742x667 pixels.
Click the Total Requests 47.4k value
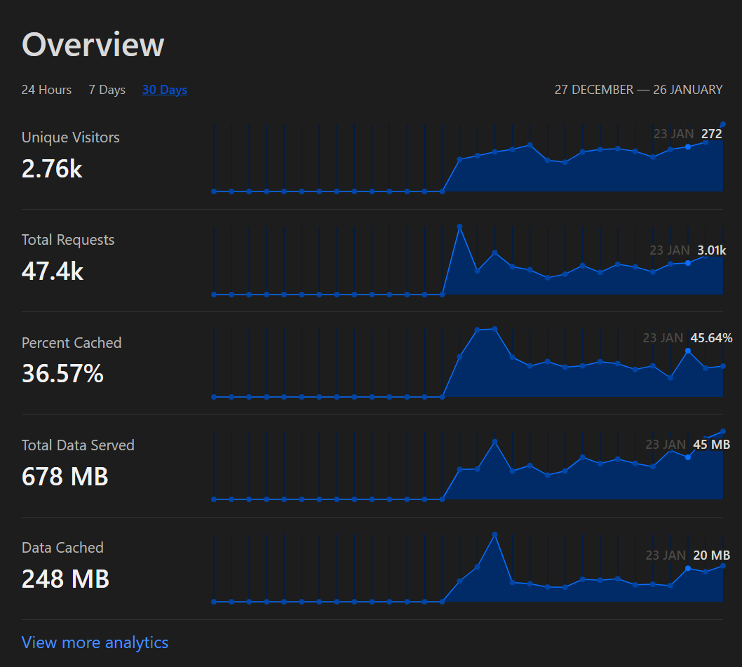pyautogui.click(x=53, y=271)
